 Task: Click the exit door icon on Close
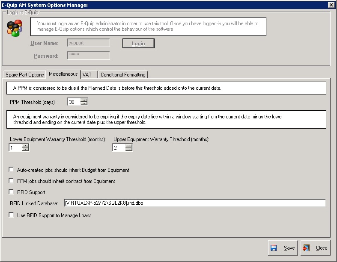click(x=306, y=248)
